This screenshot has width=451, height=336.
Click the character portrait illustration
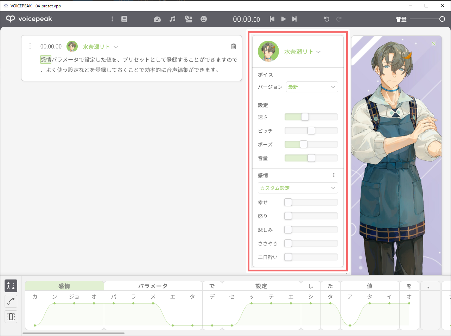pyautogui.click(x=396, y=155)
